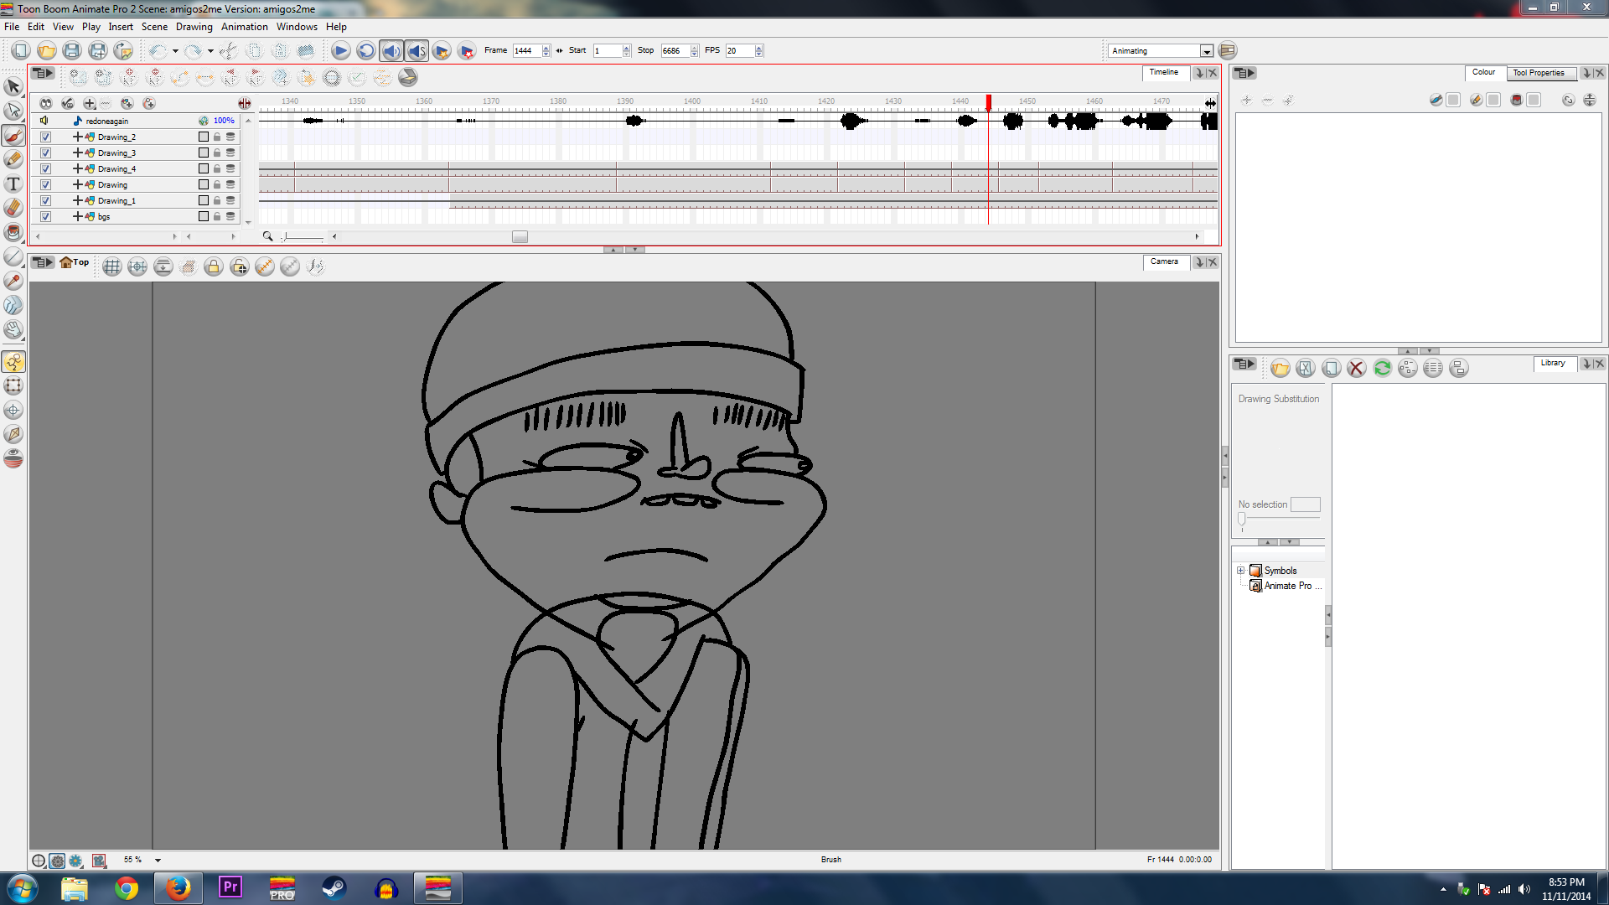
Task: Uncheck the Drawing_2 layer checkbox
Action: (x=45, y=137)
